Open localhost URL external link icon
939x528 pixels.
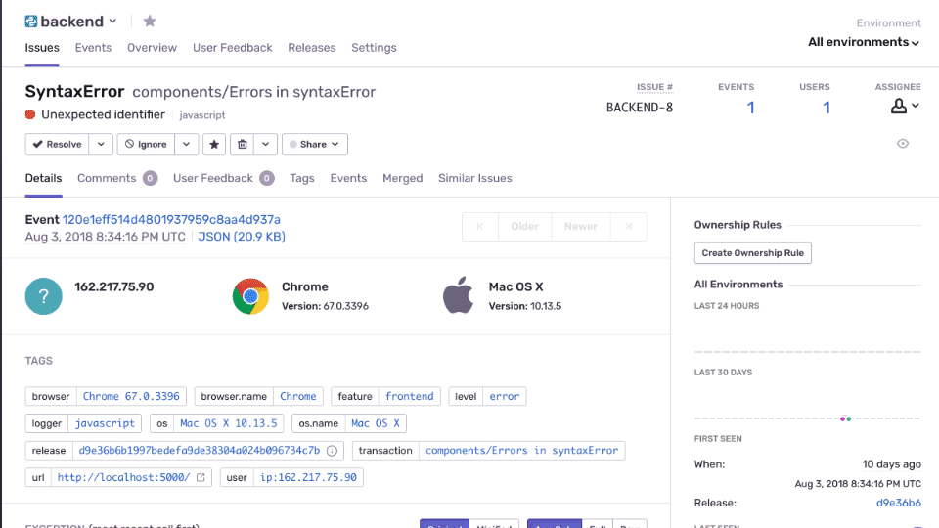click(x=201, y=477)
